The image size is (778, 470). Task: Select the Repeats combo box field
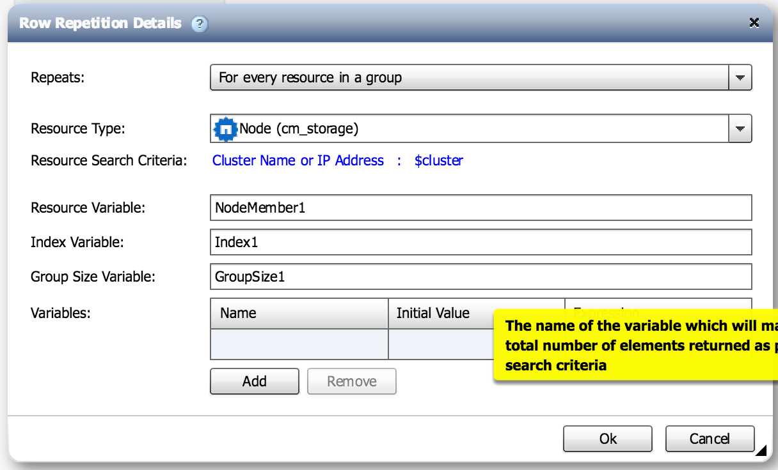tap(469, 78)
